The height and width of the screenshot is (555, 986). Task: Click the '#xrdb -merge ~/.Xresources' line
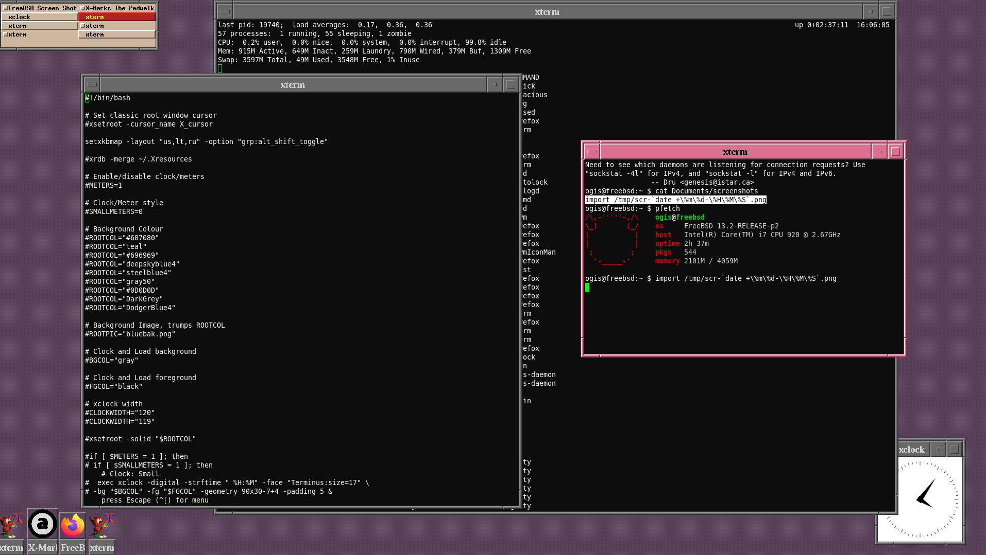[139, 159]
